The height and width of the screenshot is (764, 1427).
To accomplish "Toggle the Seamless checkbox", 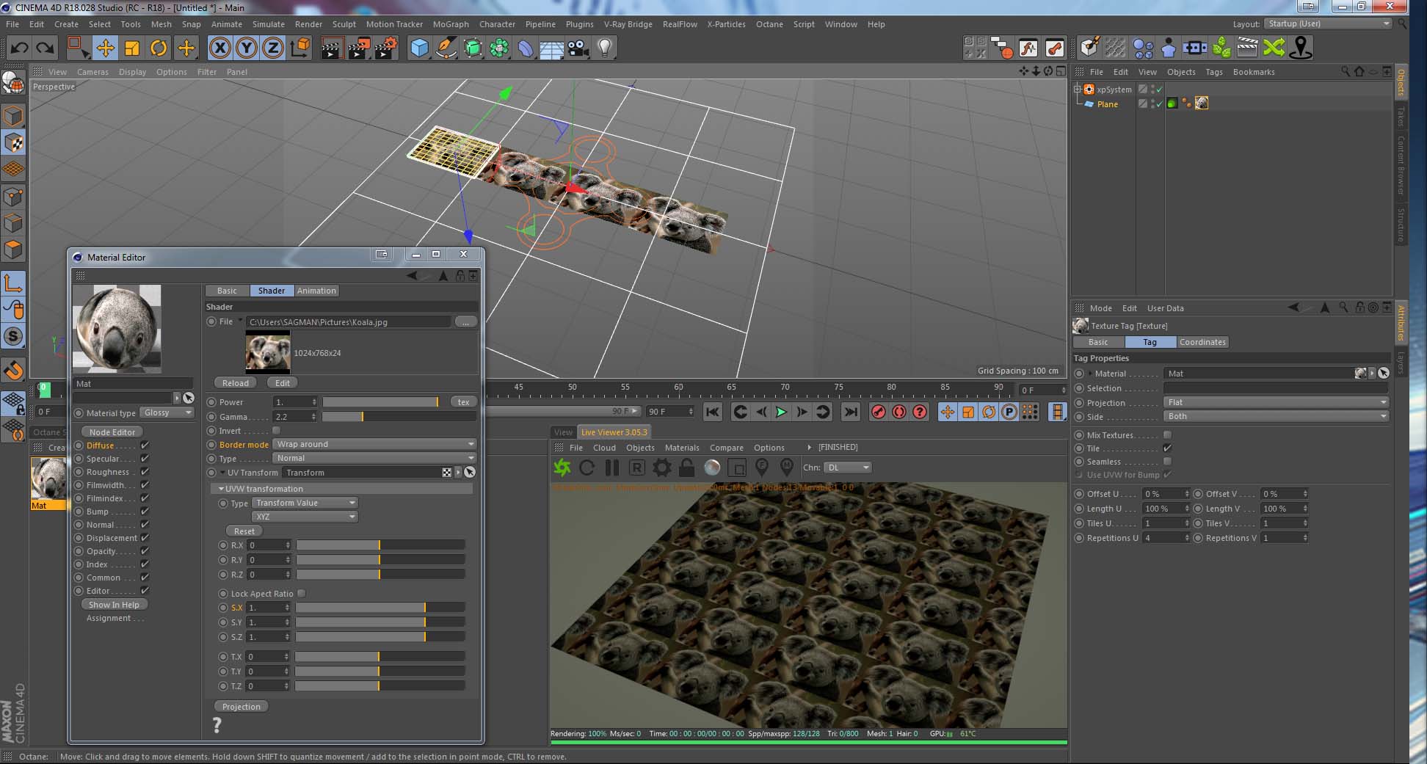I will pos(1167,462).
